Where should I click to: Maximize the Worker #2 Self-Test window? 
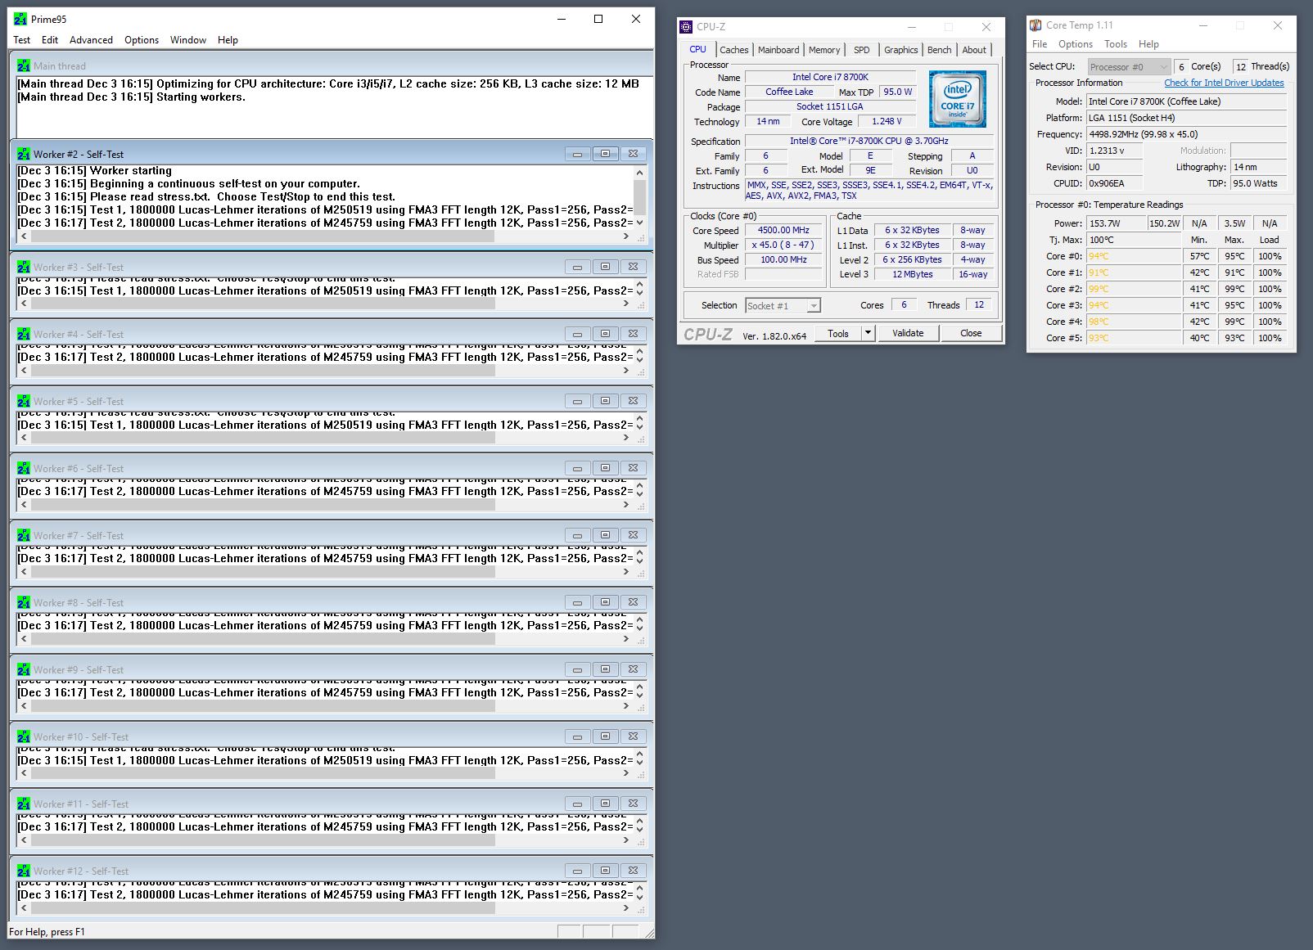tap(605, 154)
